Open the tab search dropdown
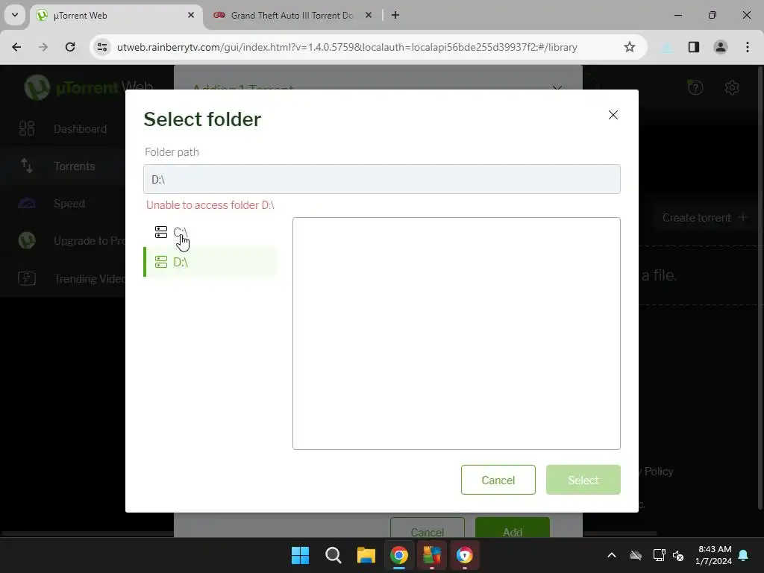This screenshot has width=764, height=573. point(15,15)
